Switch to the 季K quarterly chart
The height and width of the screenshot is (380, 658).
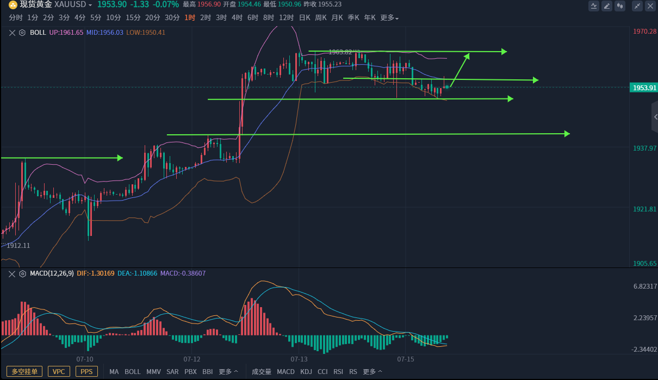[353, 17]
